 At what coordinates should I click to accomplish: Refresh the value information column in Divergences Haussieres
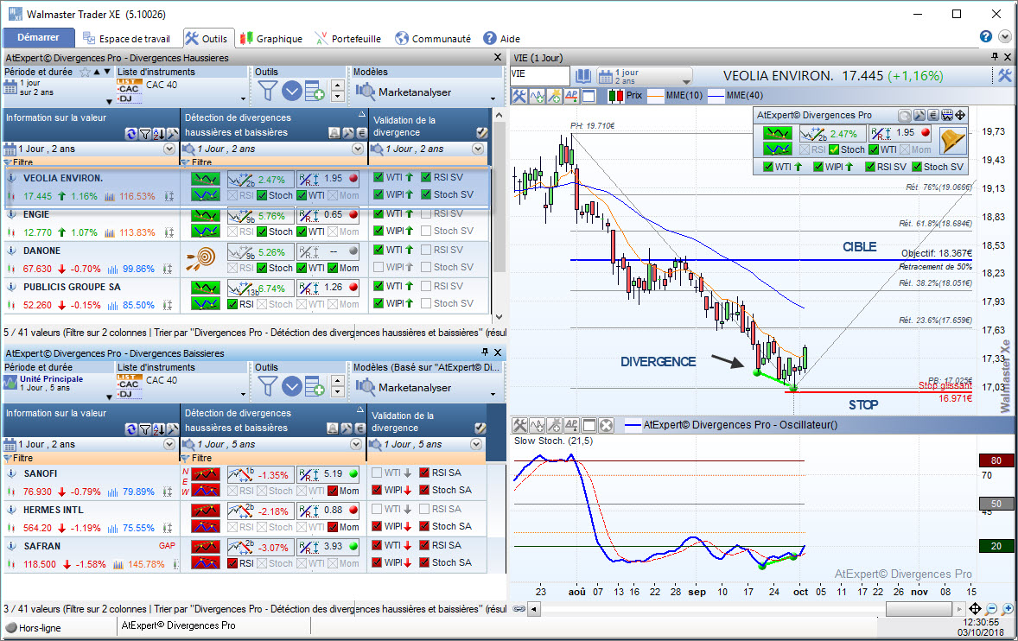pos(131,134)
